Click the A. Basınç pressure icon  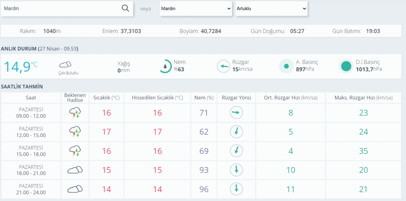pyautogui.click(x=286, y=66)
